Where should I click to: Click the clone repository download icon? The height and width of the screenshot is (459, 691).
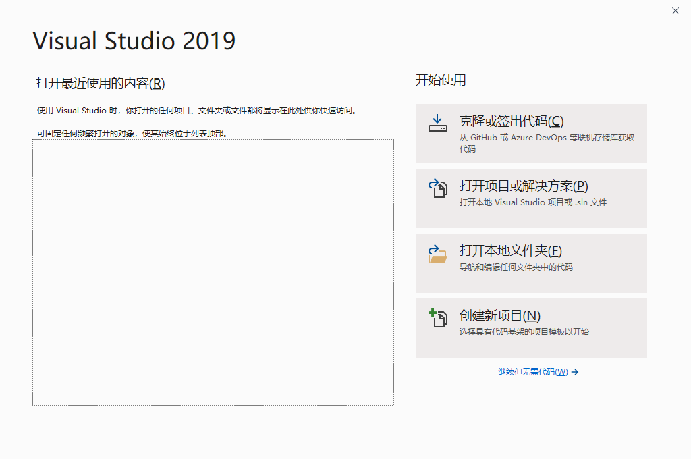437,123
